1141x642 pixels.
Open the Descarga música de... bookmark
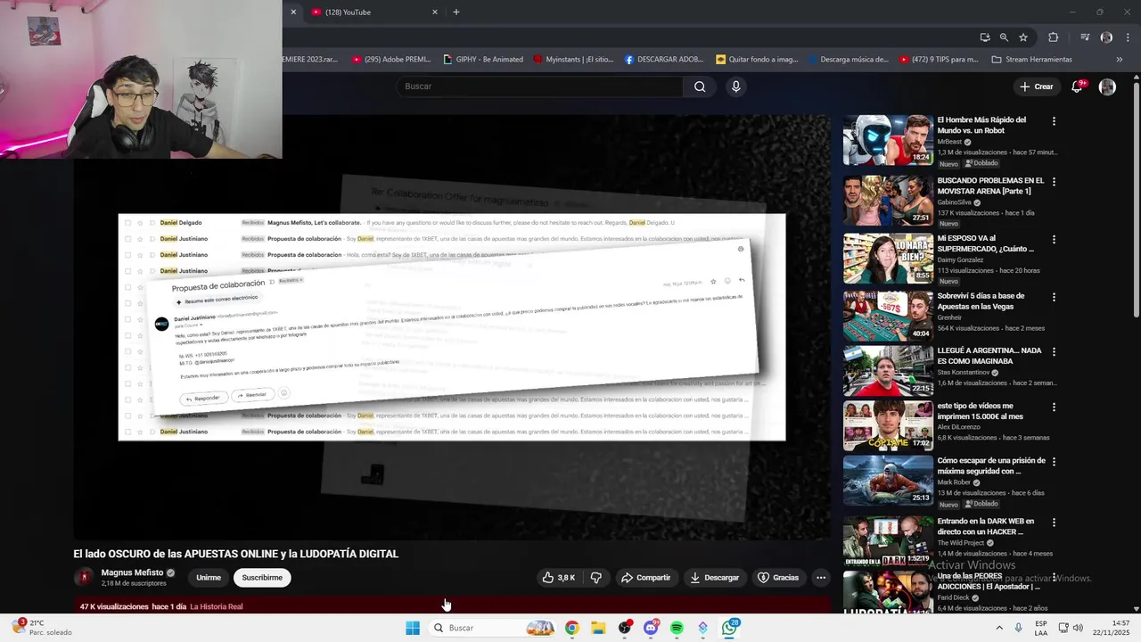click(x=849, y=60)
